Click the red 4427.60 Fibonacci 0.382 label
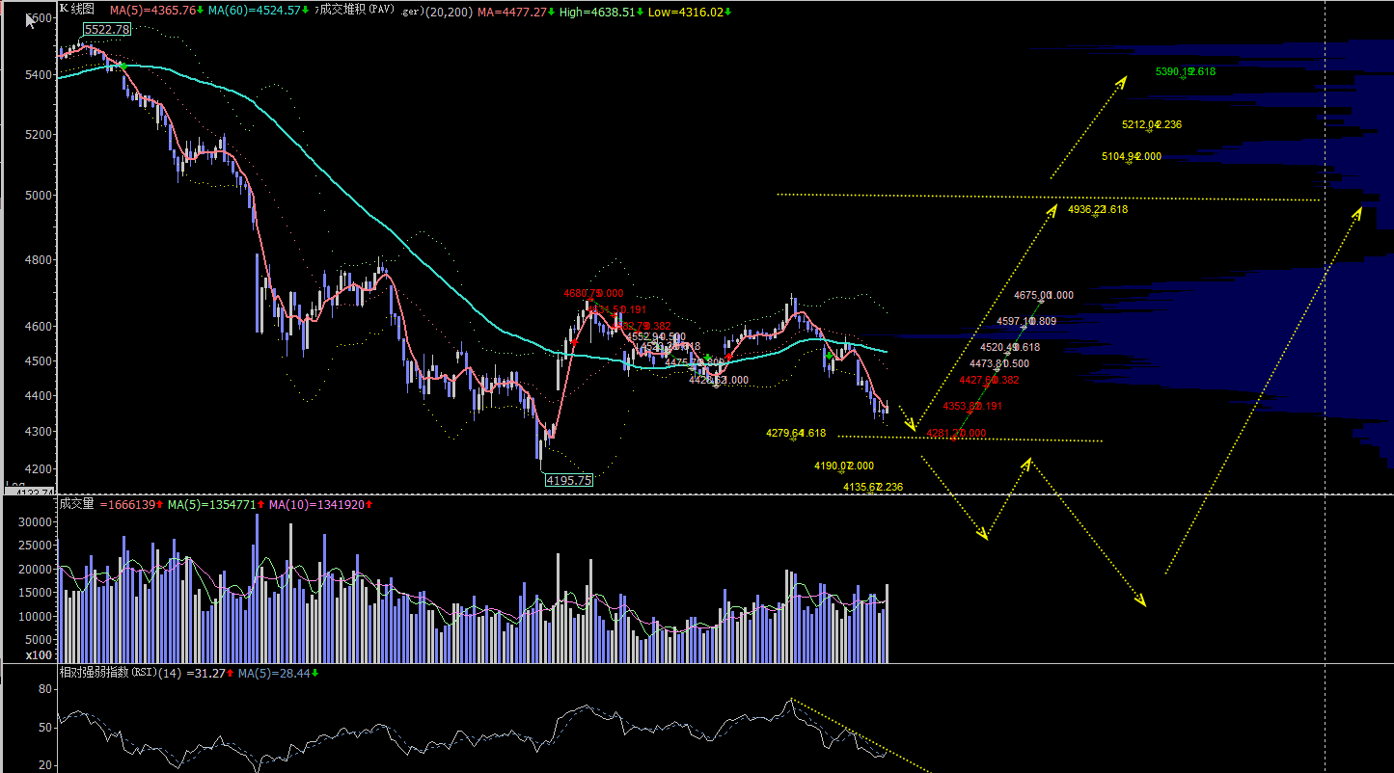Image resolution: width=1394 pixels, height=773 pixels. 989,381
